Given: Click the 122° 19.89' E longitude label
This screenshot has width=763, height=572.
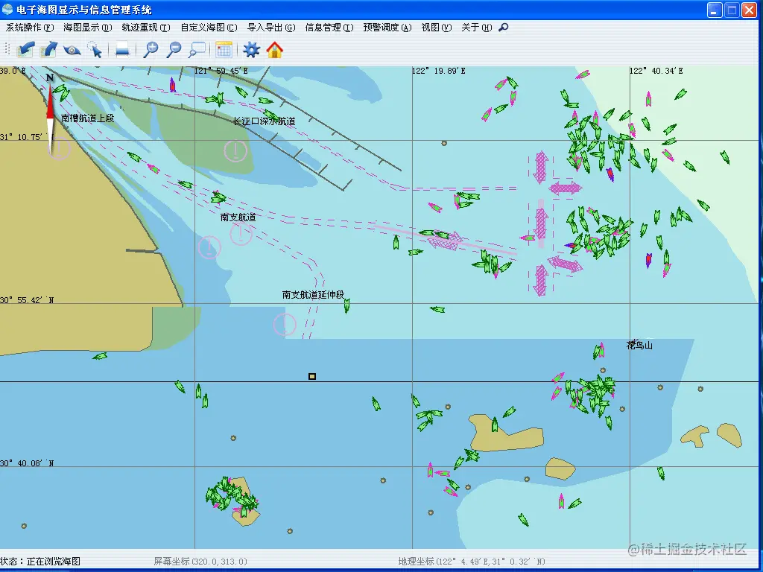Looking at the screenshot, I should coord(438,71).
